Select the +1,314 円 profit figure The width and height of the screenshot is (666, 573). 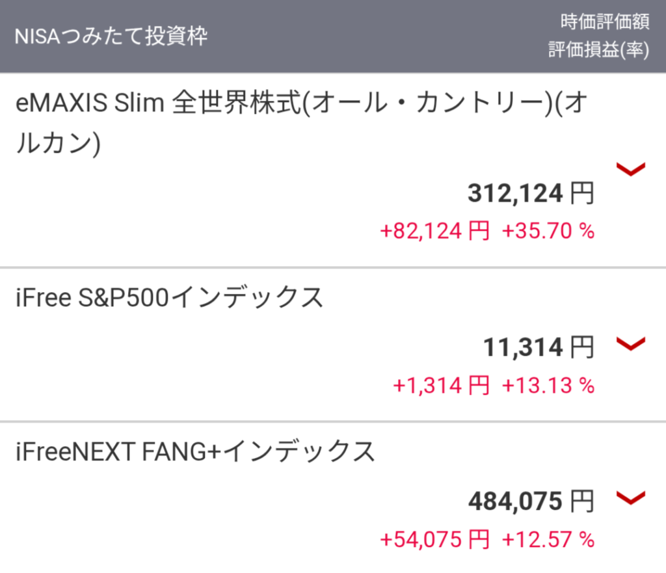(x=442, y=385)
